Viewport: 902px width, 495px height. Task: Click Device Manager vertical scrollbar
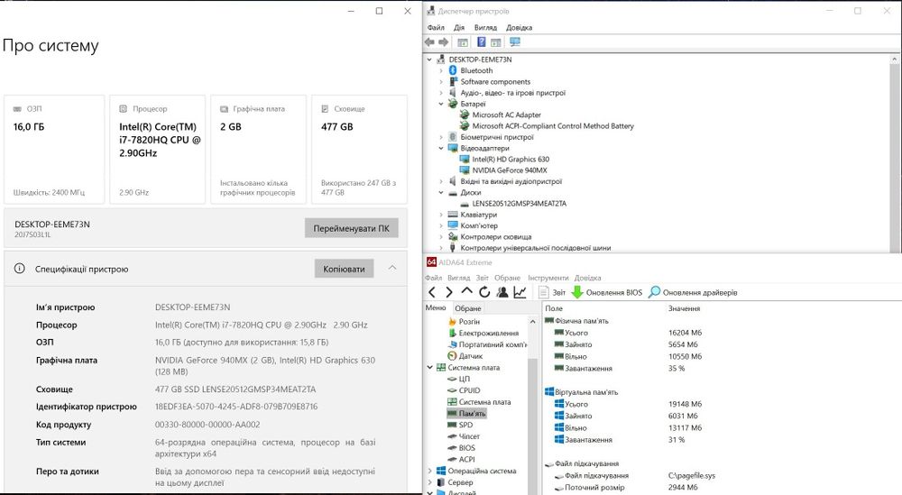click(x=895, y=152)
